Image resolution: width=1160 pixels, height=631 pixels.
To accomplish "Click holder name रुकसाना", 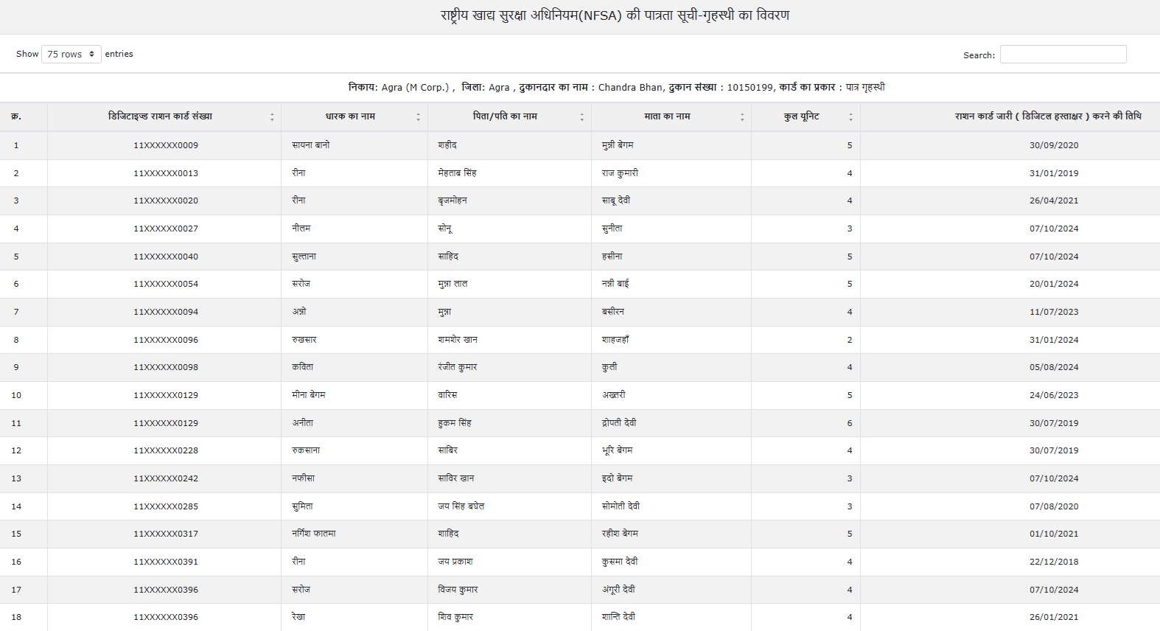I will [x=306, y=450].
